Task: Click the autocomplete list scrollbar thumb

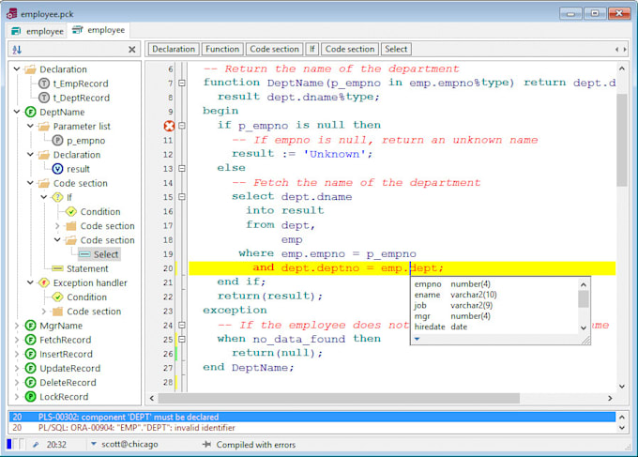Action: [583, 299]
